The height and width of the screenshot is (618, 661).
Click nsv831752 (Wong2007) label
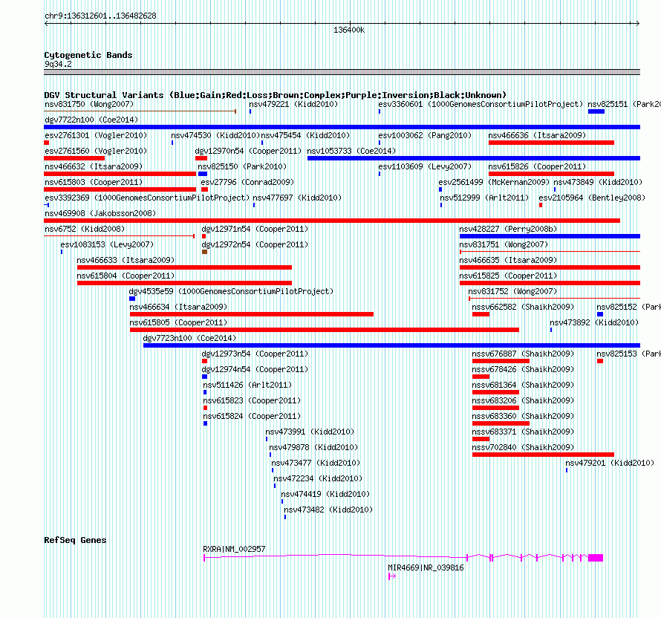(x=512, y=291)
